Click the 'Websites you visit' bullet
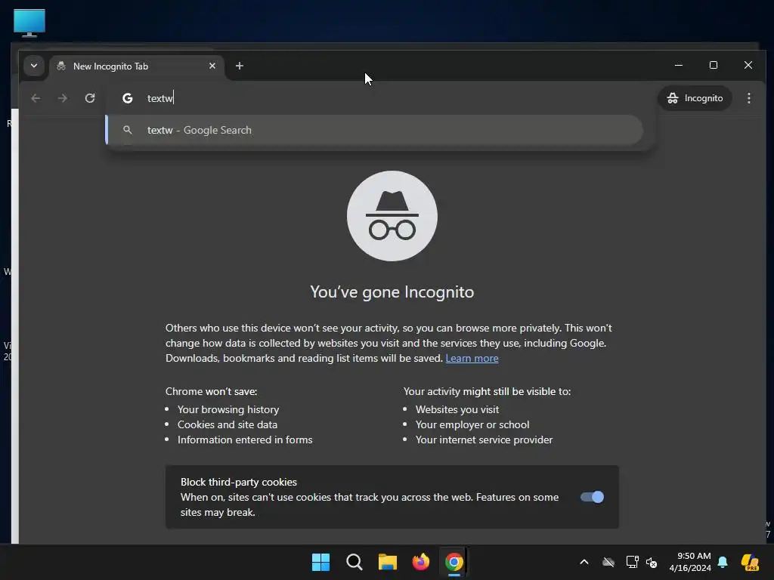The width and height of the screenshot is (774, 580). click(x=457, y=409)
